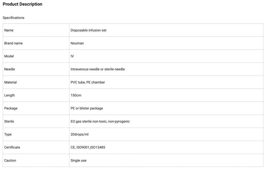Click the Length label cell

point(9,95)
